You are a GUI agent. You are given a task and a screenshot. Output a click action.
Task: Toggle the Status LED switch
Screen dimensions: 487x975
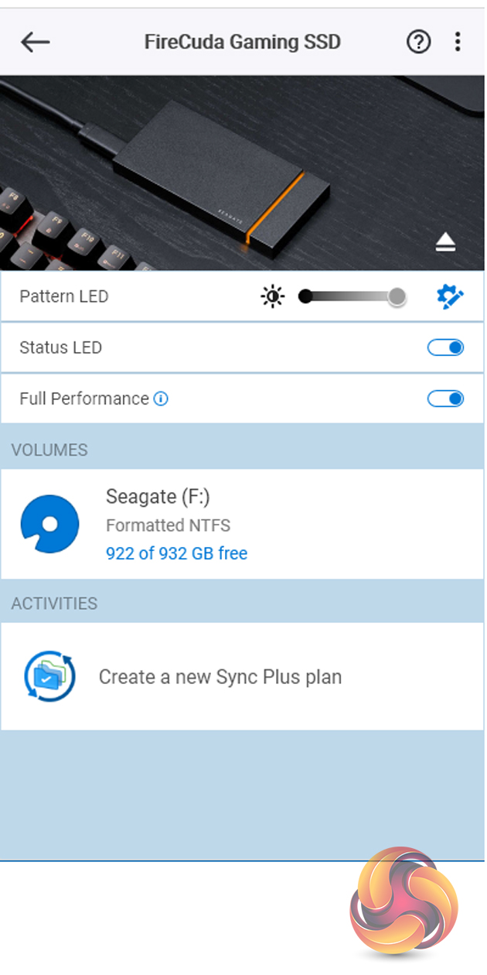tap(446, 347)
